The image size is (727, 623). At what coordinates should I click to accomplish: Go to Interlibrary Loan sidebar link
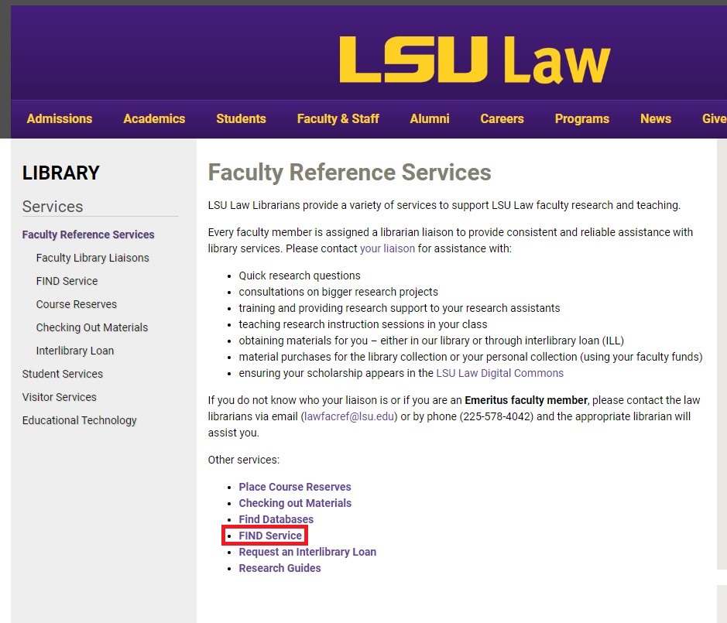[x=74, y=351]
